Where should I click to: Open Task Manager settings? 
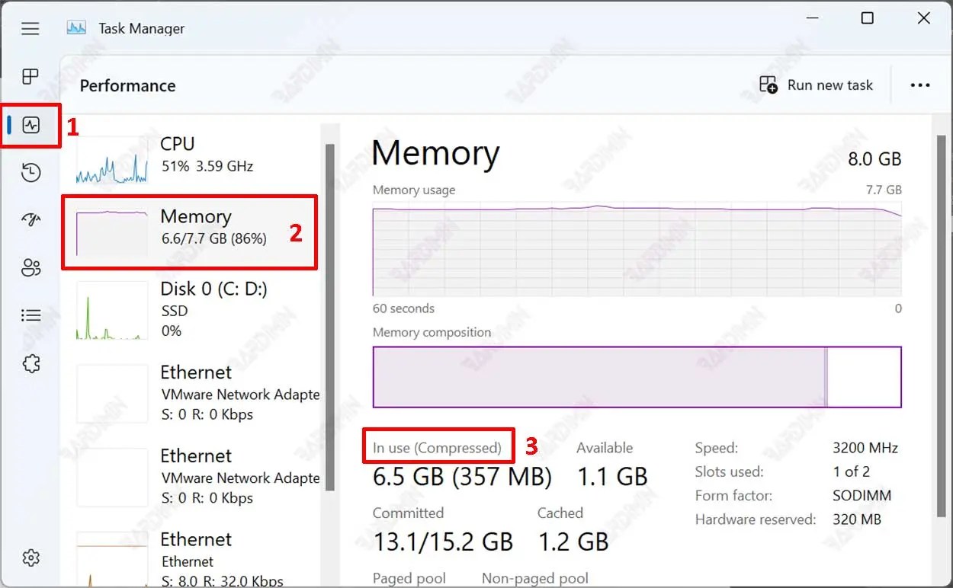30,558
